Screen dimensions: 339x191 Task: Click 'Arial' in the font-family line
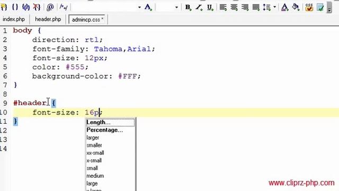coord(139,49)
